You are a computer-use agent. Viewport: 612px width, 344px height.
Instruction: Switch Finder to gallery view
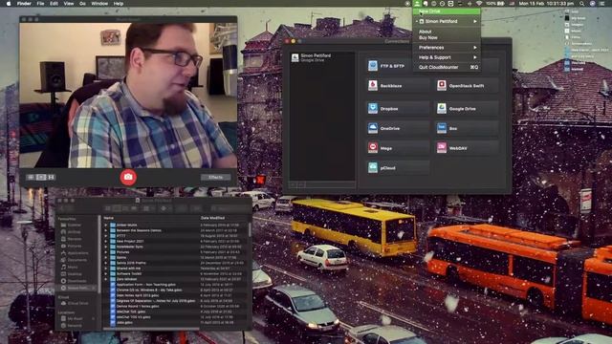[134, 208]
